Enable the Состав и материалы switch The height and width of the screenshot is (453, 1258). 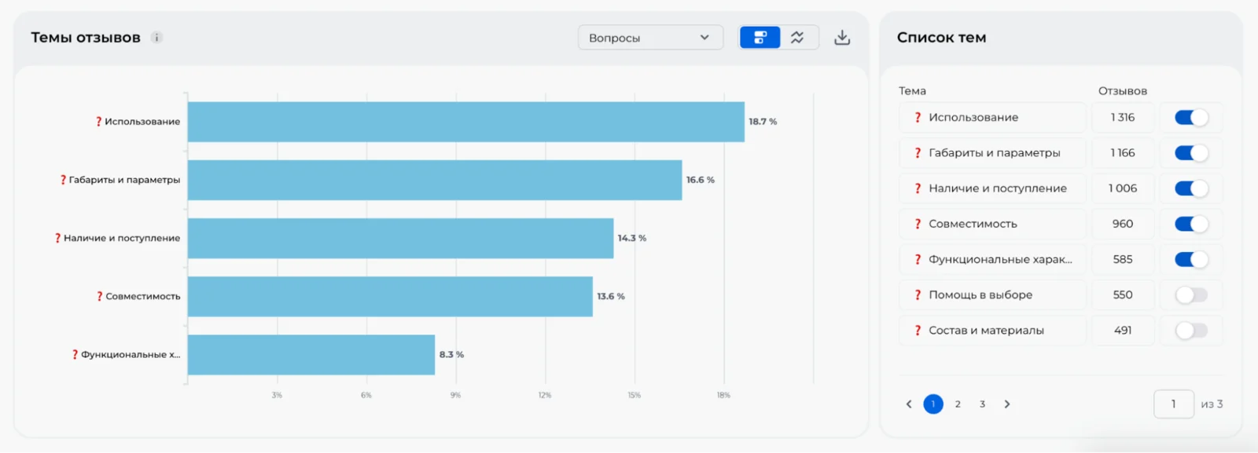1191,331
